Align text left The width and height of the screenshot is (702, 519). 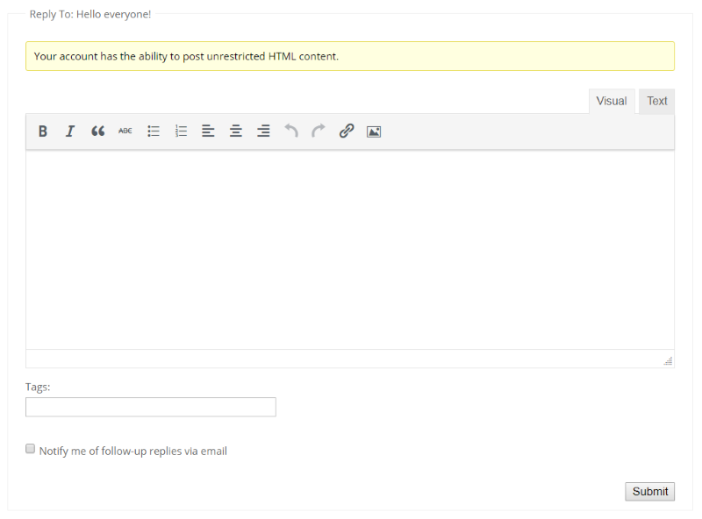coord(208,132)
